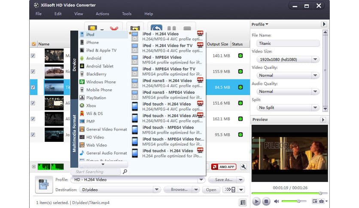Image resolution: width=359 pixels, height=208 pixels.
Task: Click the transfer to device icon
Action: pos(230,190)
